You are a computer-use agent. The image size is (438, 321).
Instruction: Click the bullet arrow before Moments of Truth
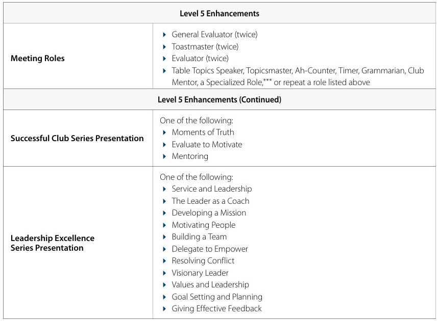point(164,132)
